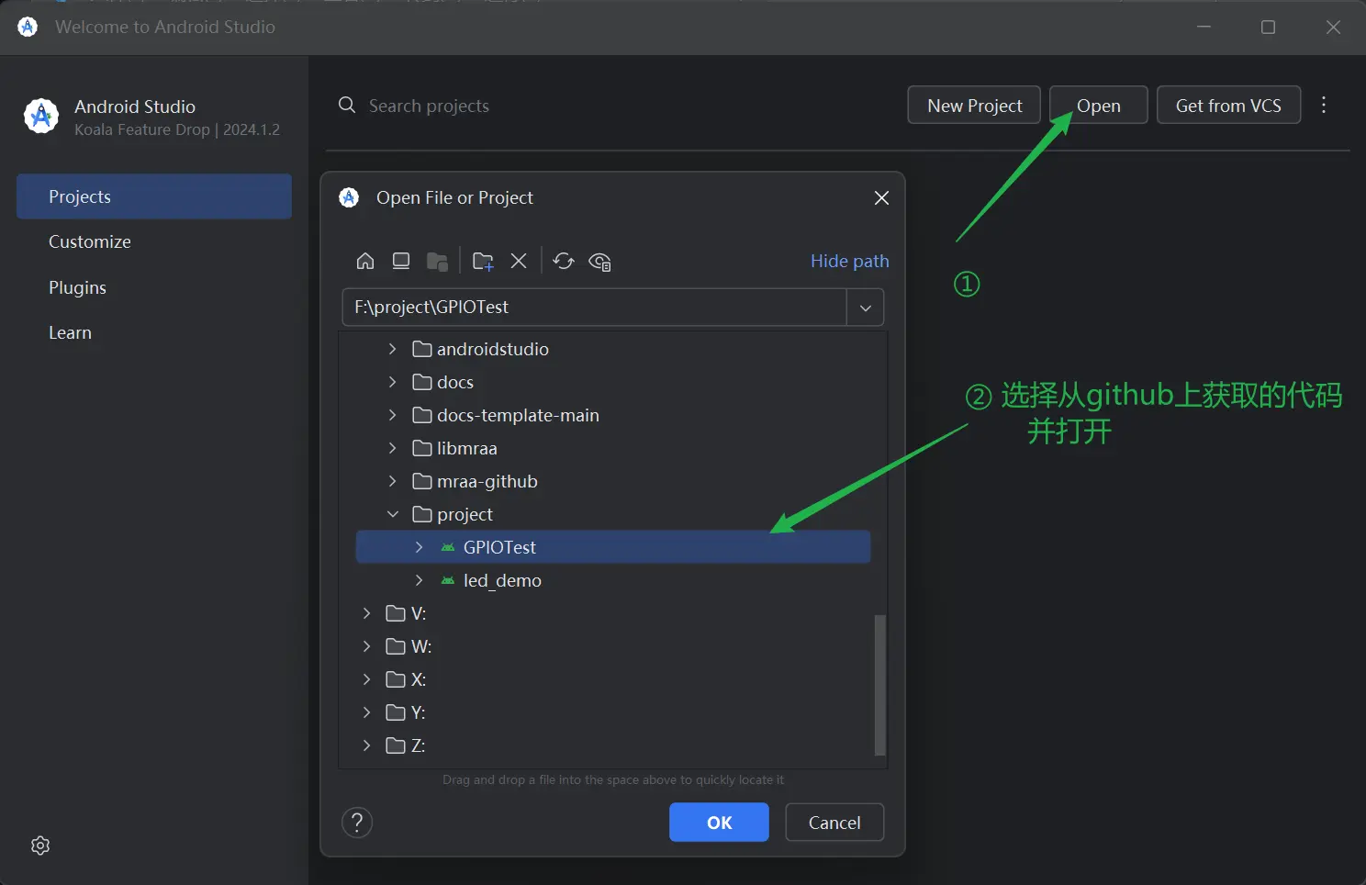
Task: Collapse the project folder
Action: (x=393, y=514)
